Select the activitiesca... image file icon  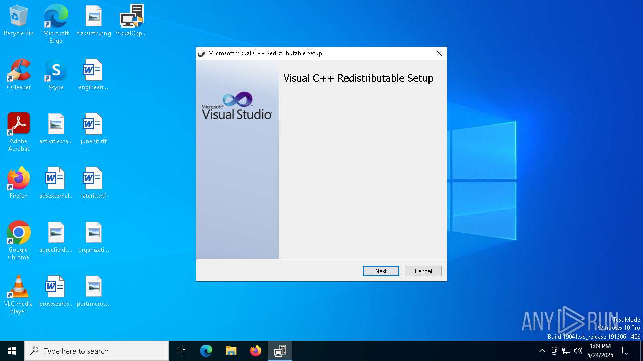[x=56, y=129]
